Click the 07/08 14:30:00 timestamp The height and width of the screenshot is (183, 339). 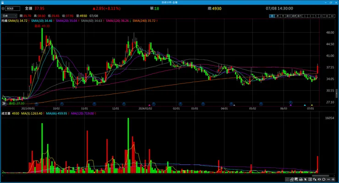coord(279,8)
